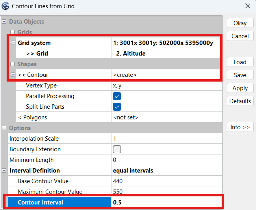Collapse the Options section
This screenshot has height=210, width=256.
point(4,128)
